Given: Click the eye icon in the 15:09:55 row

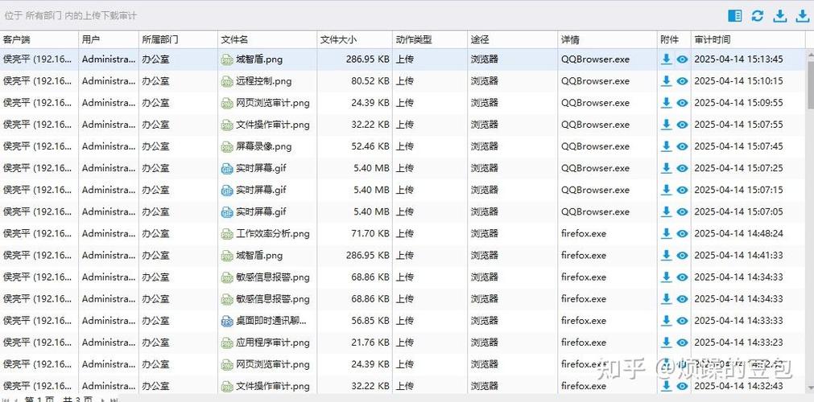Looking at the screenshot, I should pos(682,103).
